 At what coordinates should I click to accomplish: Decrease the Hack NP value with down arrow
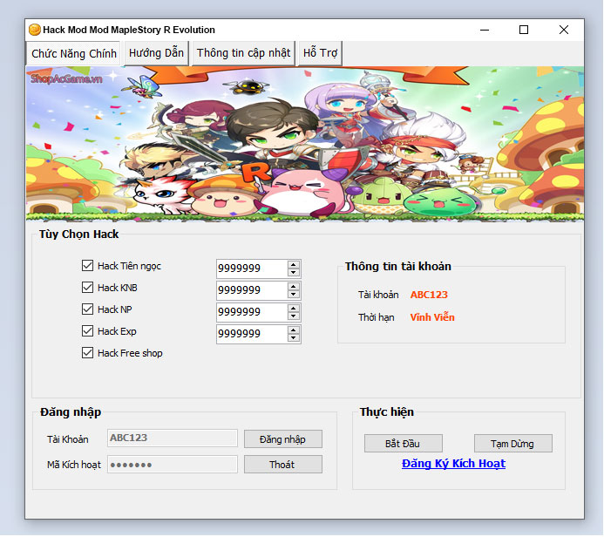coord(294,316)
